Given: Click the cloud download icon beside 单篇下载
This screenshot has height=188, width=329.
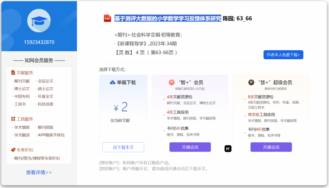Looking at the screenshot, I should [x=112, y=82].
